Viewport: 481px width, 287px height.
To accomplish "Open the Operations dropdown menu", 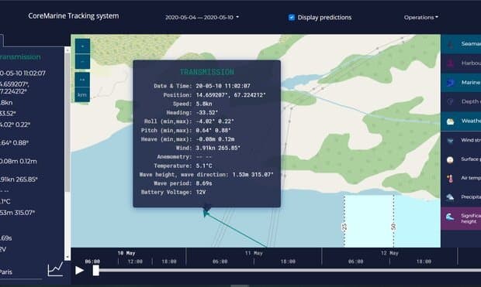I will point(420,18).
